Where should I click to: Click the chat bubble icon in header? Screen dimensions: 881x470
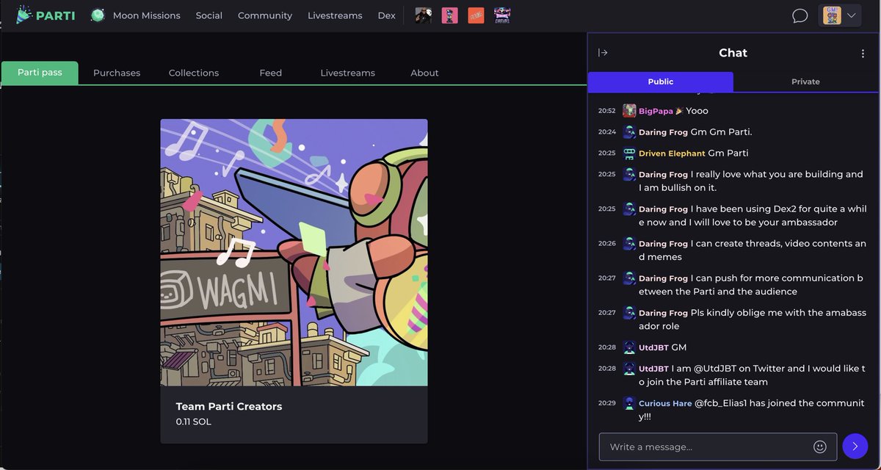click(x=800, y=15)
